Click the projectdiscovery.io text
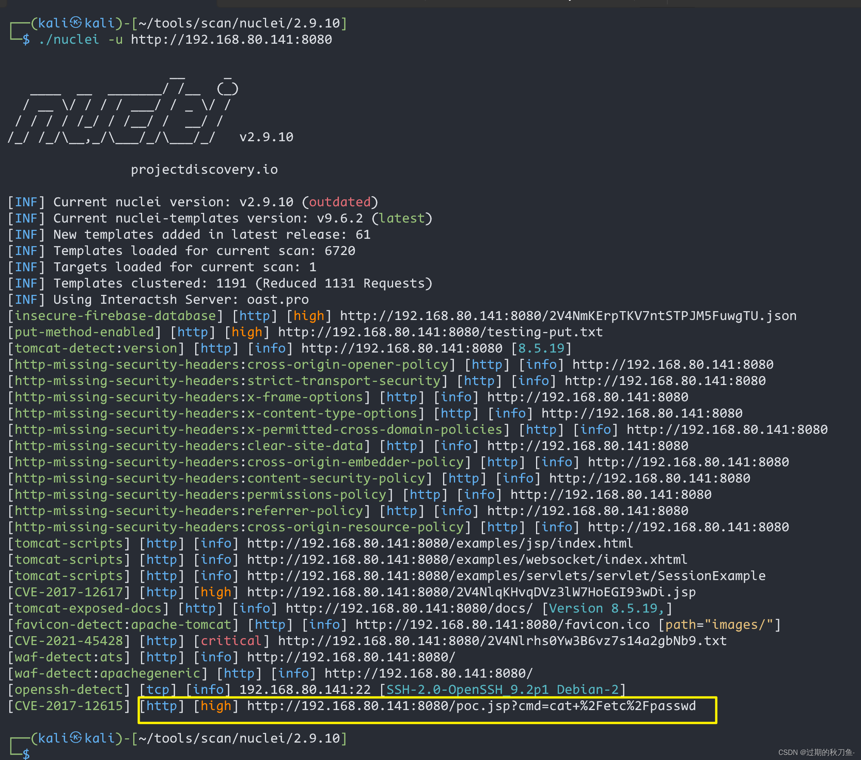The width and height of the screenshot is (861, 760). point(204,169)
